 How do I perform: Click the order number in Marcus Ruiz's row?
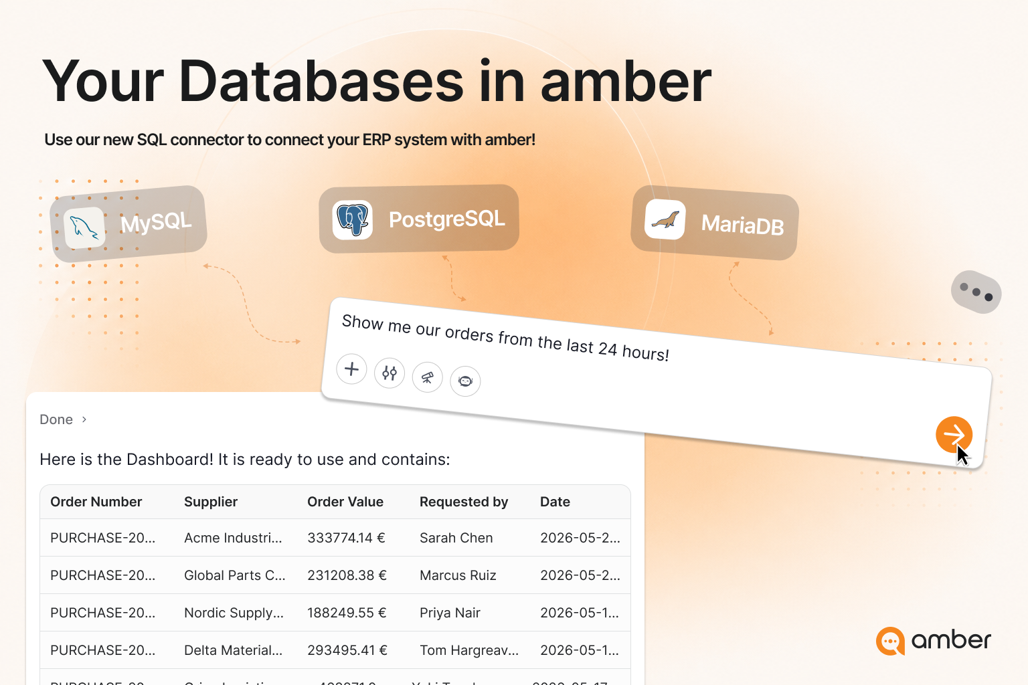[103, 575]
